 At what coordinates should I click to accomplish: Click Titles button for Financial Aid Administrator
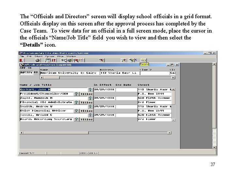click(x=86, y=102)
